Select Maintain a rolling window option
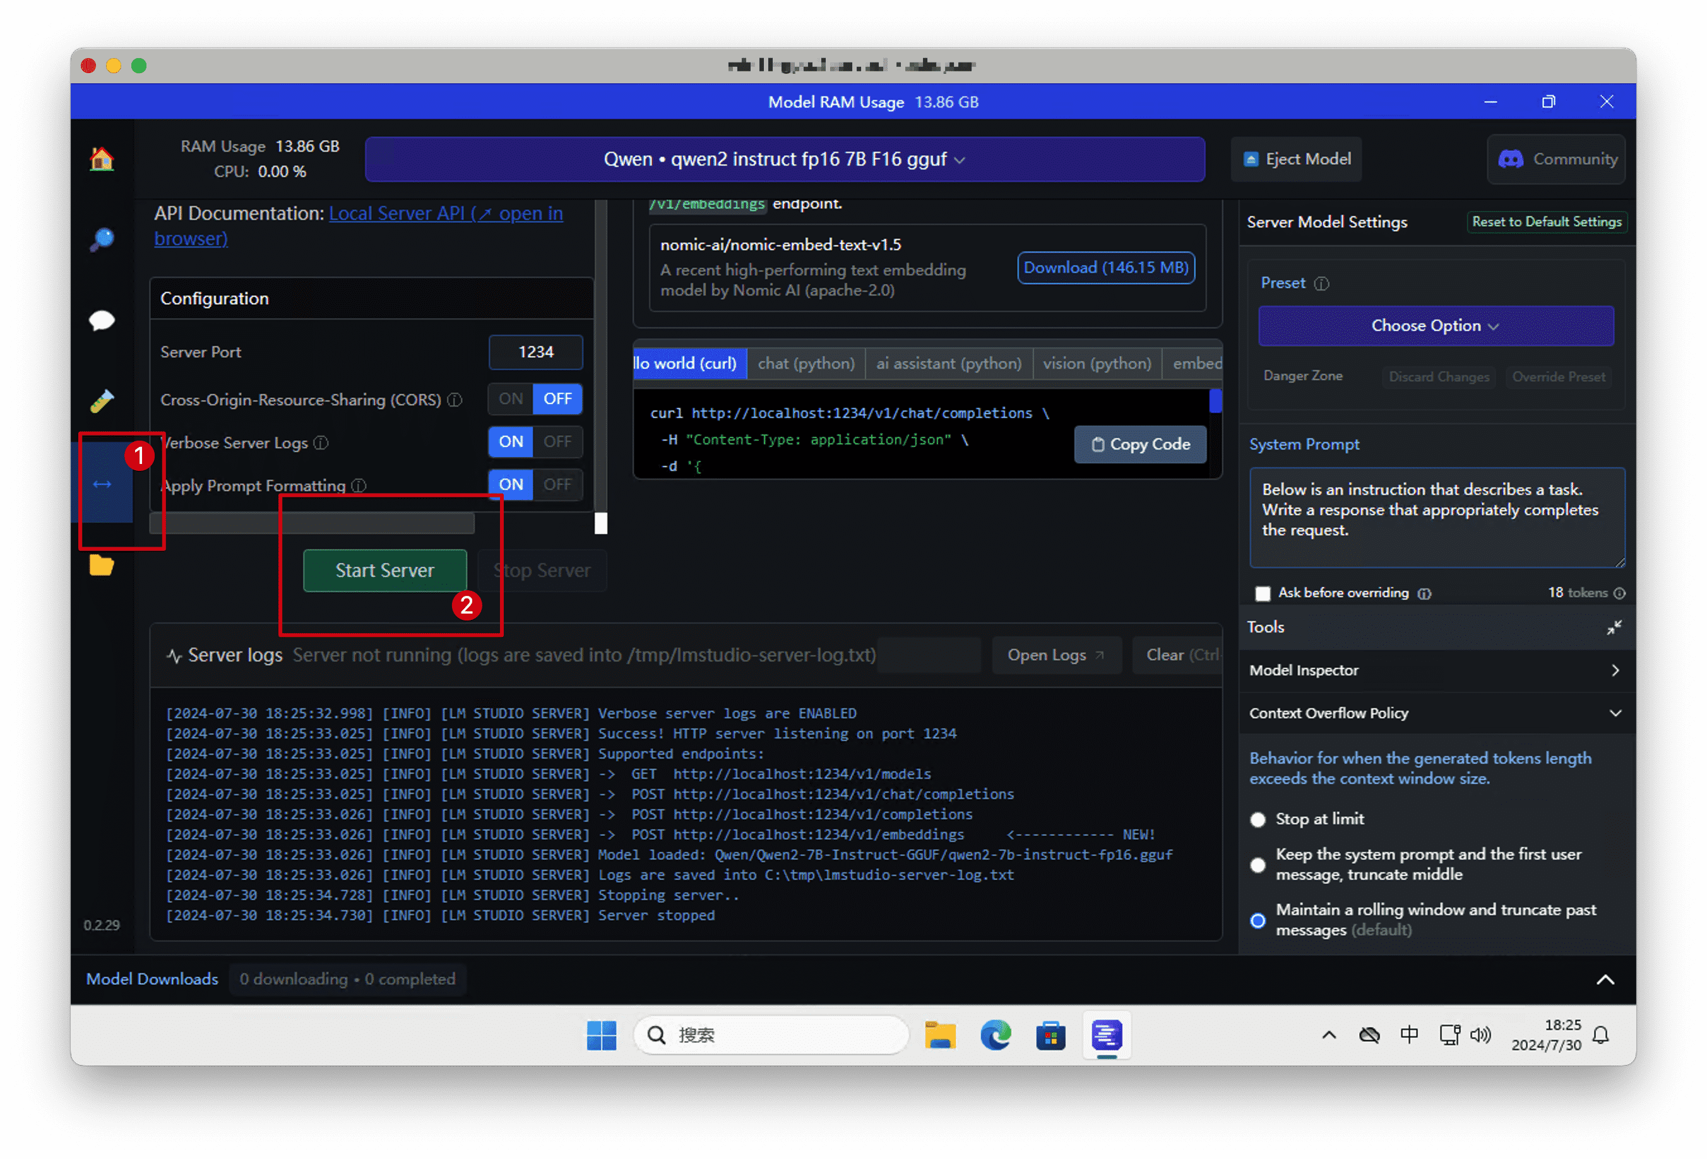 (1258, 920)
